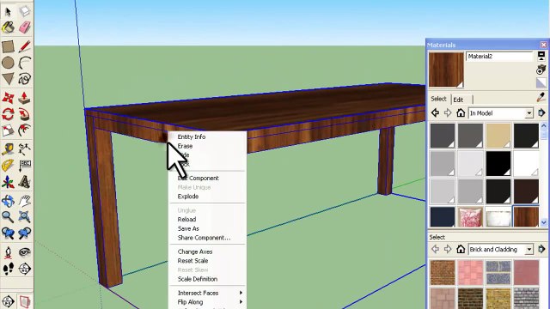Pick the Sample Paint eyedropper
This screenshot has width=550, height=309.
coord(541,97)
